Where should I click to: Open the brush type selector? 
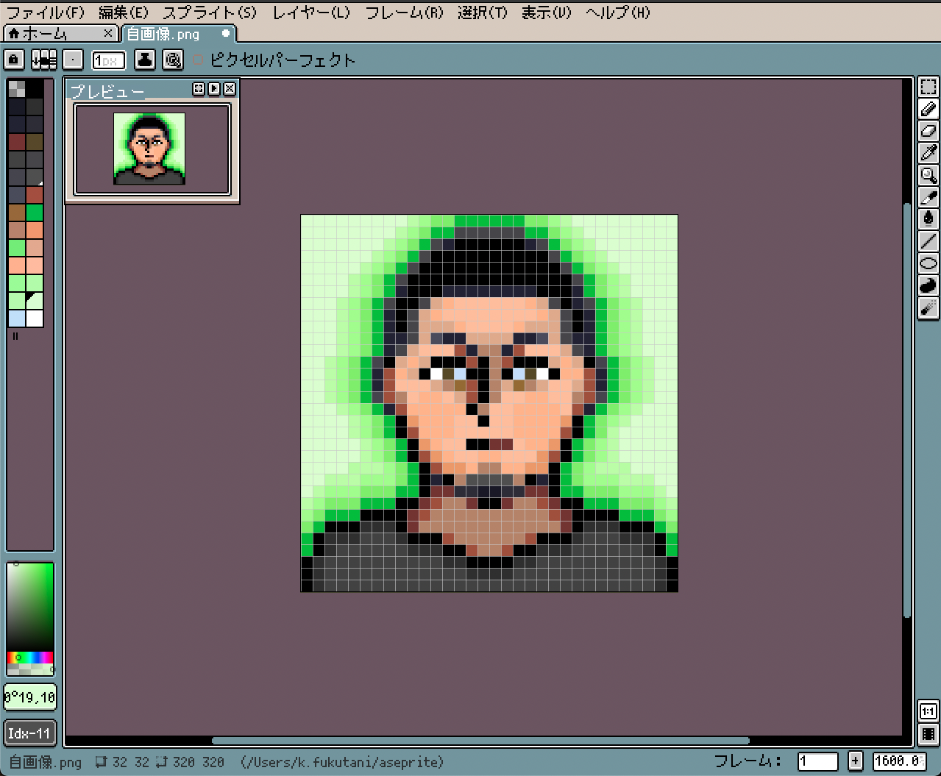click(73, 60)
